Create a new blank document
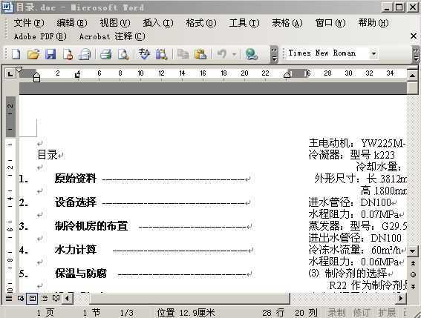The width and height of the screenshot is (421, 318). coord(16,54)
